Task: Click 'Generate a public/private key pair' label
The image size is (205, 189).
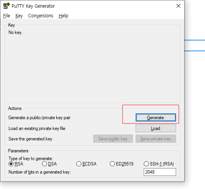Action: (x=39, y=118)
